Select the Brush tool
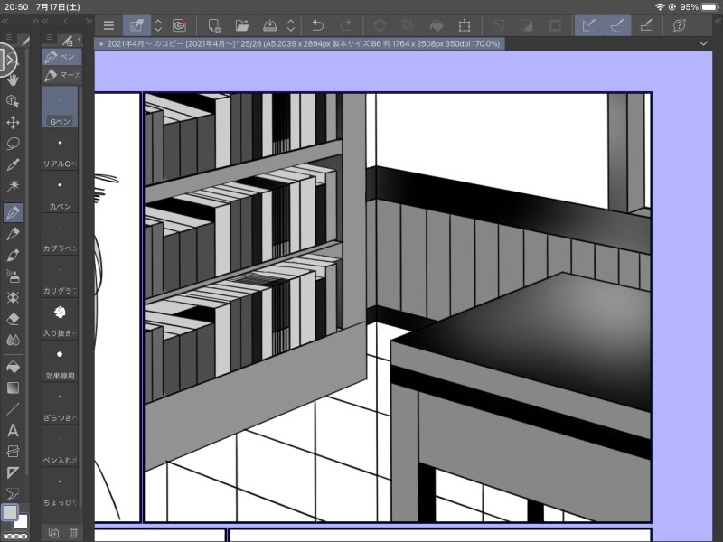 [x=13, y=255]
